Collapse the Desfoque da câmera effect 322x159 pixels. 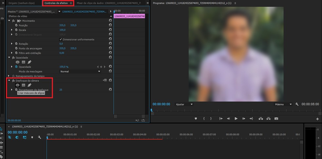click(9, 81)
